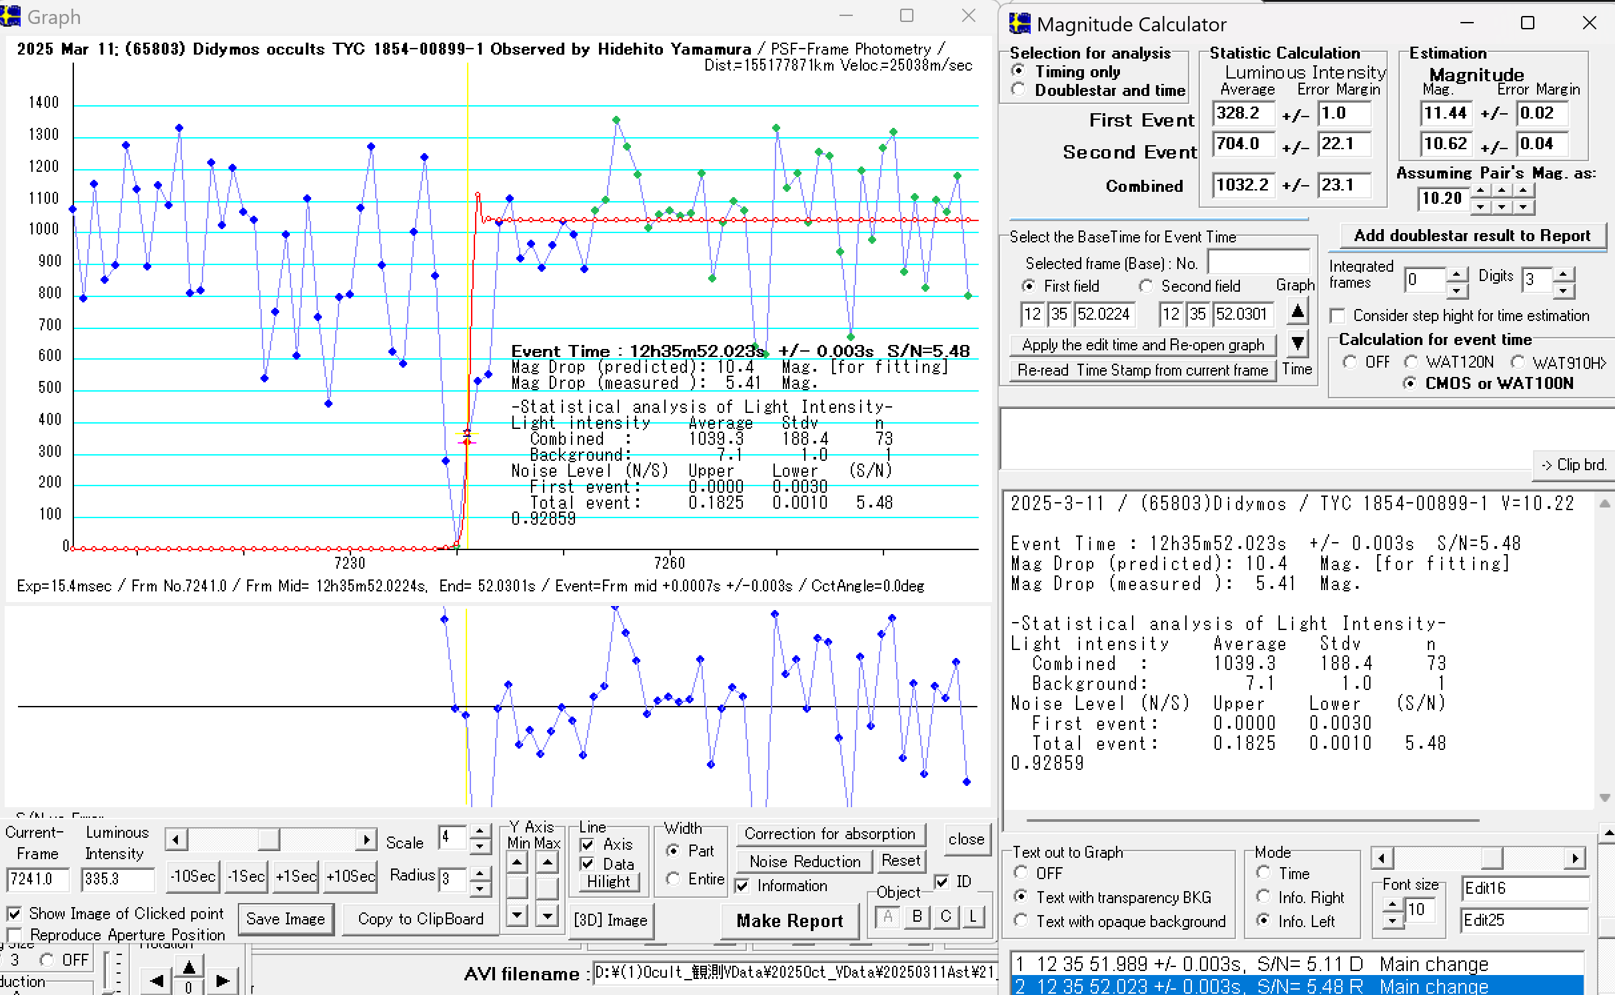Click rotation right arrow button
Screen dimensions: 1615x995
223,981
